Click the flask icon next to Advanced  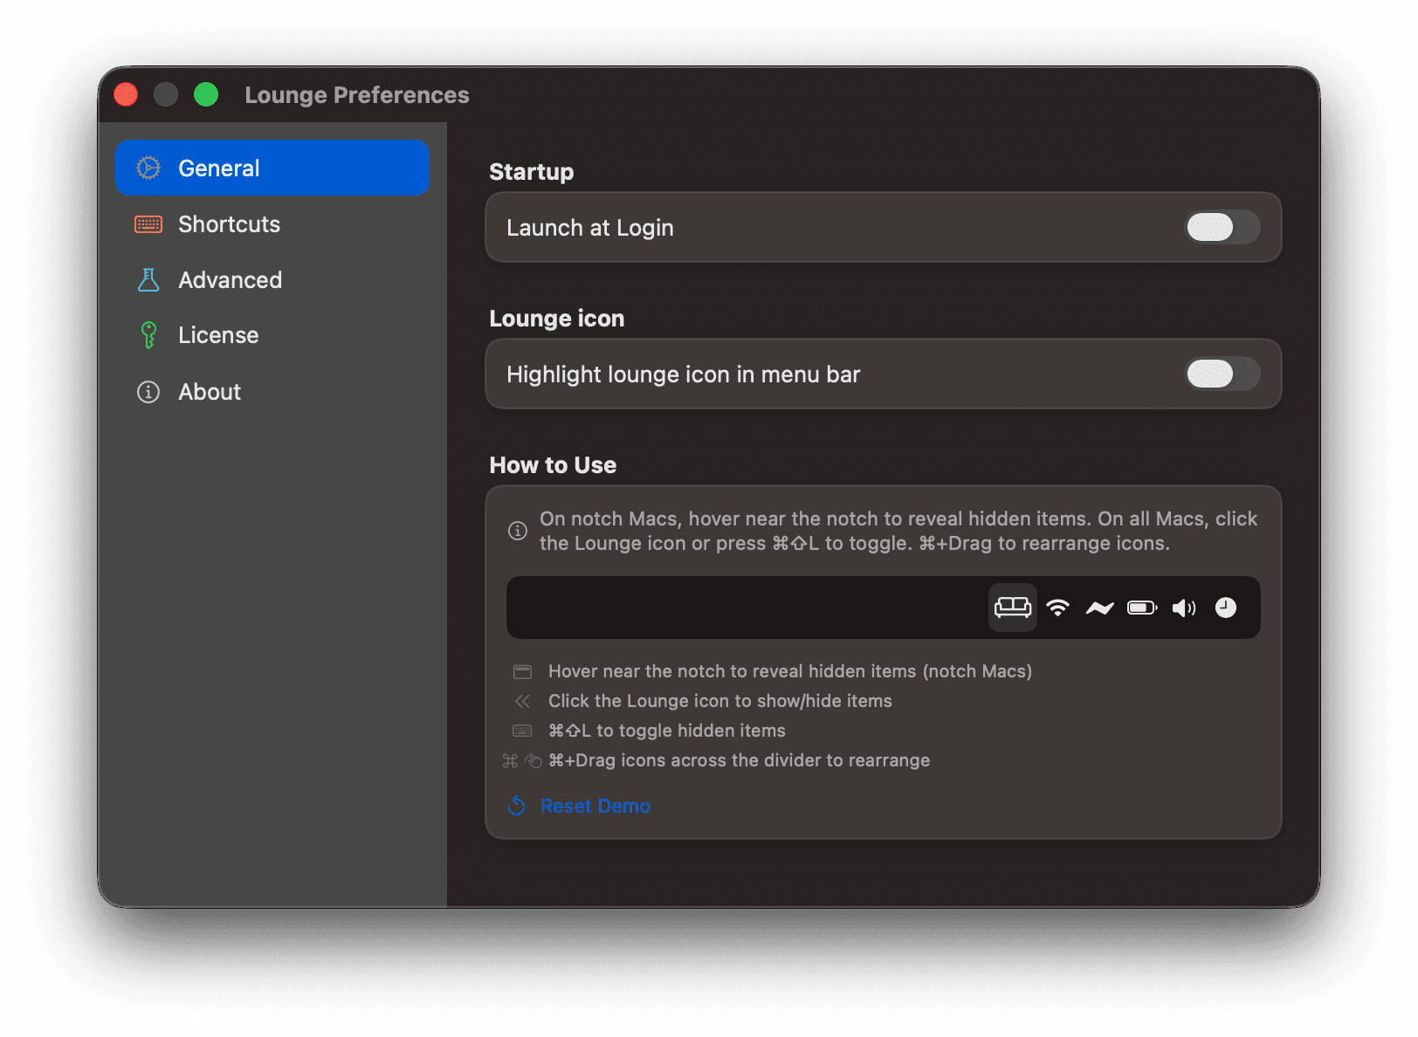[x=148, y=280]
